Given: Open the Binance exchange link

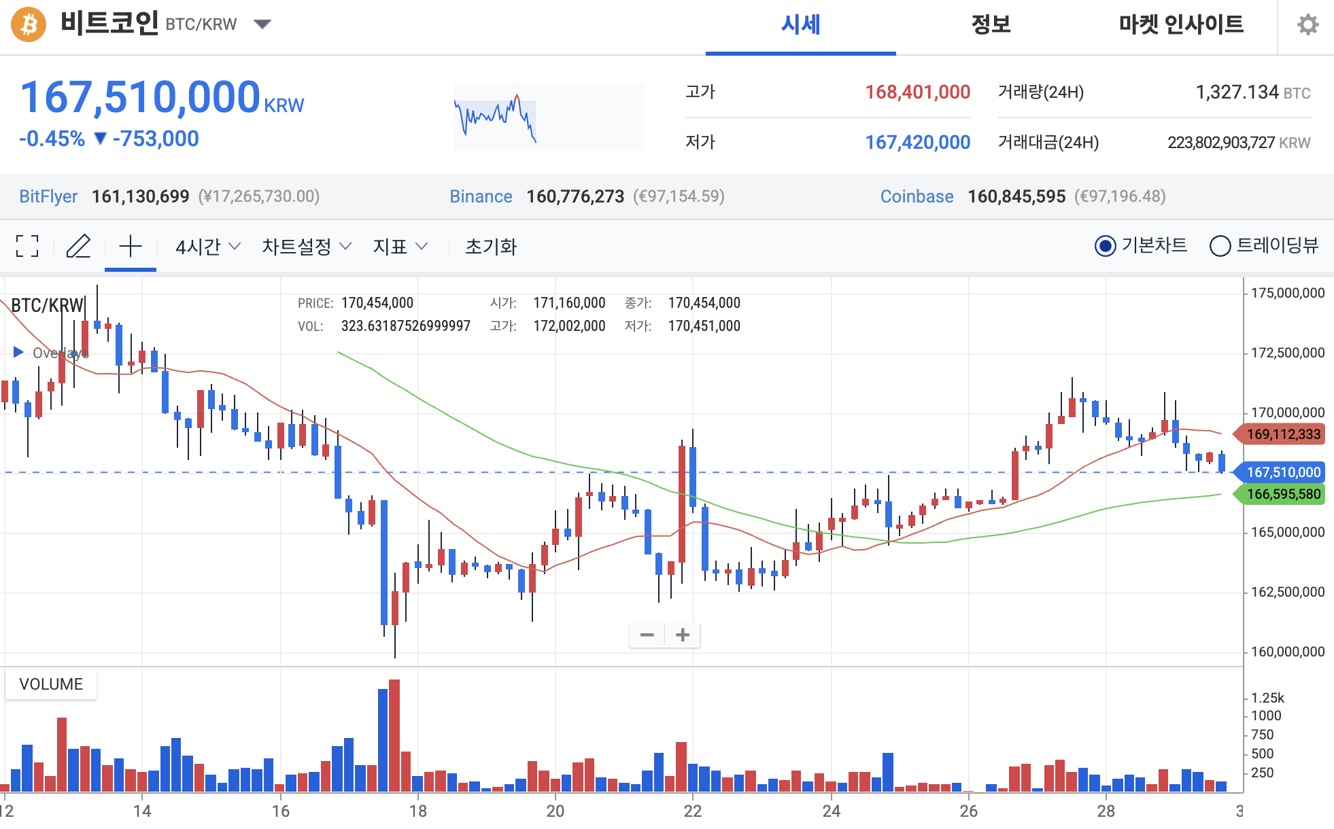Looking at the screenshot, I should (481, 196).
